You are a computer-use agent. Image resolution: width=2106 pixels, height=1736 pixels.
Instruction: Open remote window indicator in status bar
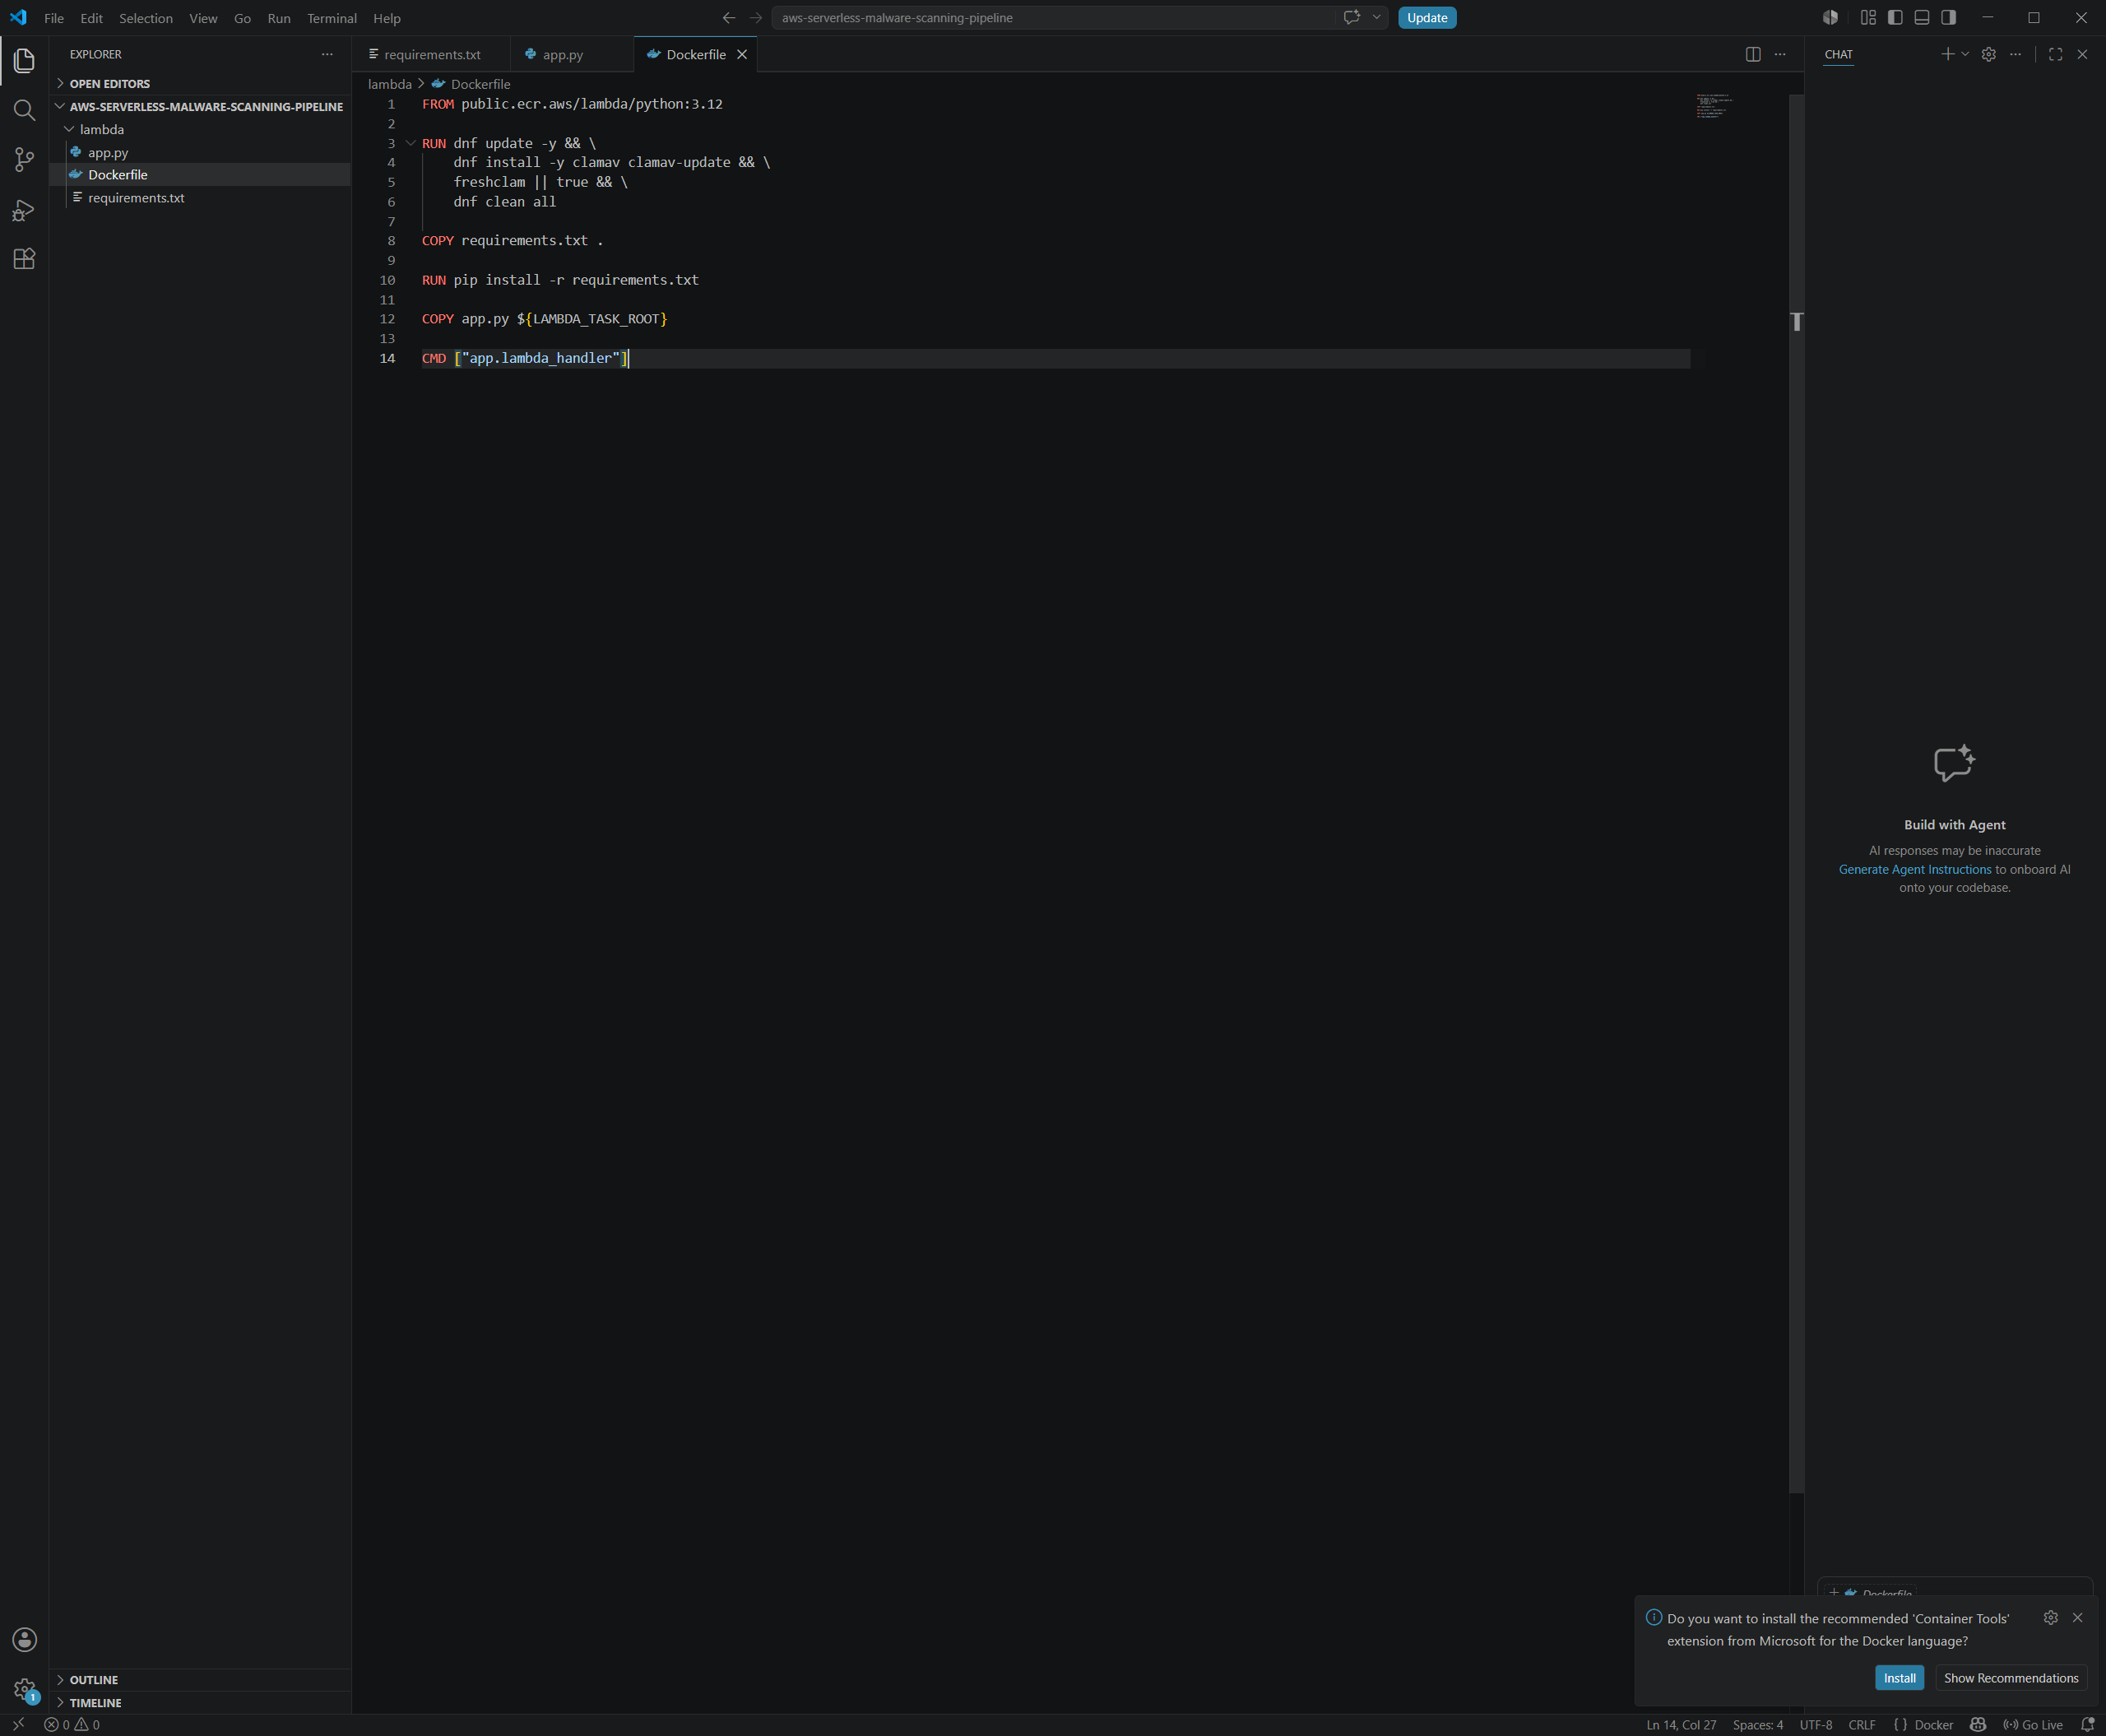(18, 1725)
